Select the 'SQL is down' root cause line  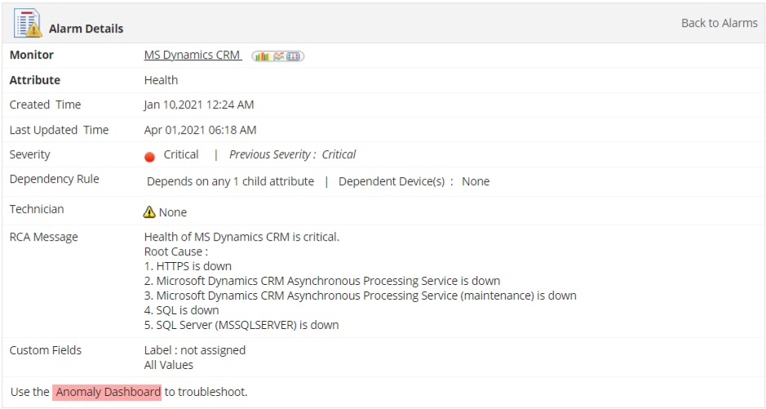pyautogui.click(x=182, y=310)
